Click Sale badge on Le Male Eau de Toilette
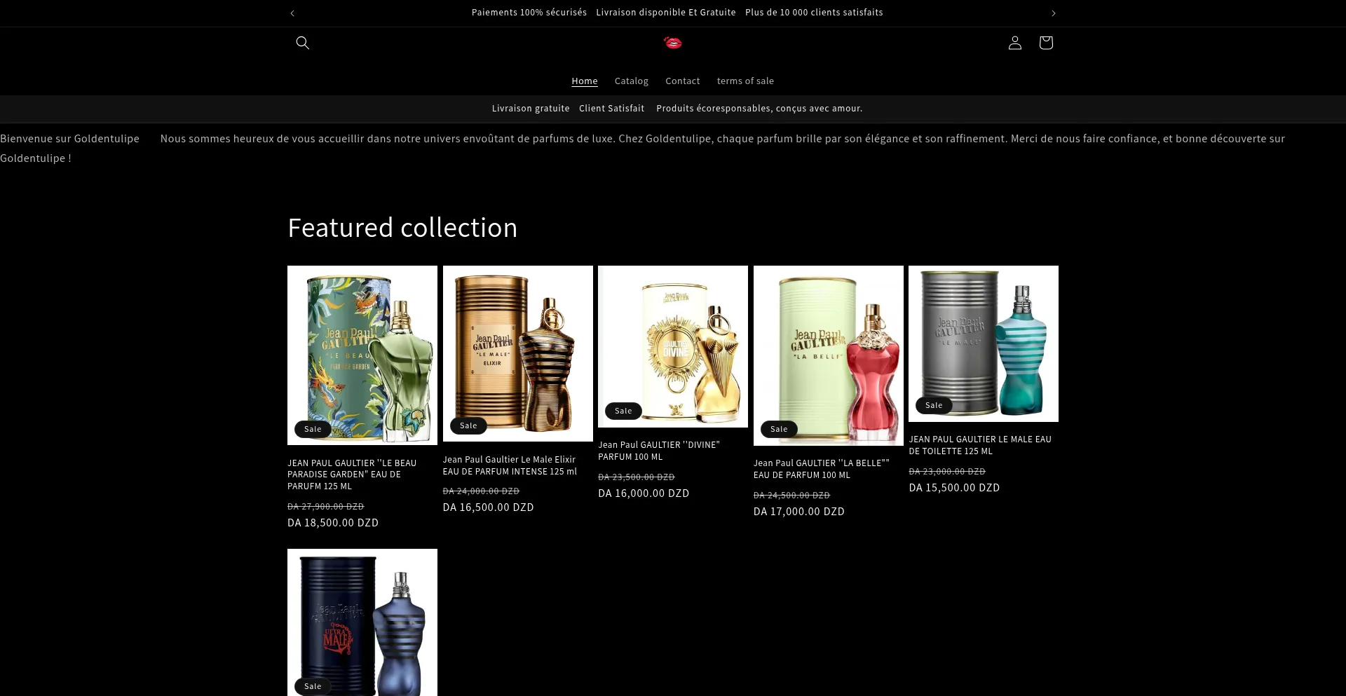Image resolution: width=1346 pixels, height=696 pixels. pyautogui.click(x=934, y=405)
